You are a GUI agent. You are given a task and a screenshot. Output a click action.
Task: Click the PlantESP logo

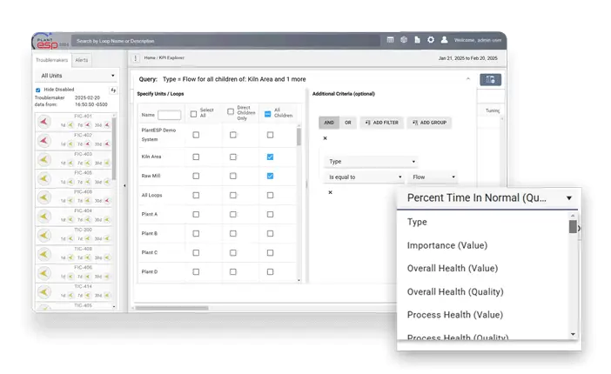tap(49, 40)
